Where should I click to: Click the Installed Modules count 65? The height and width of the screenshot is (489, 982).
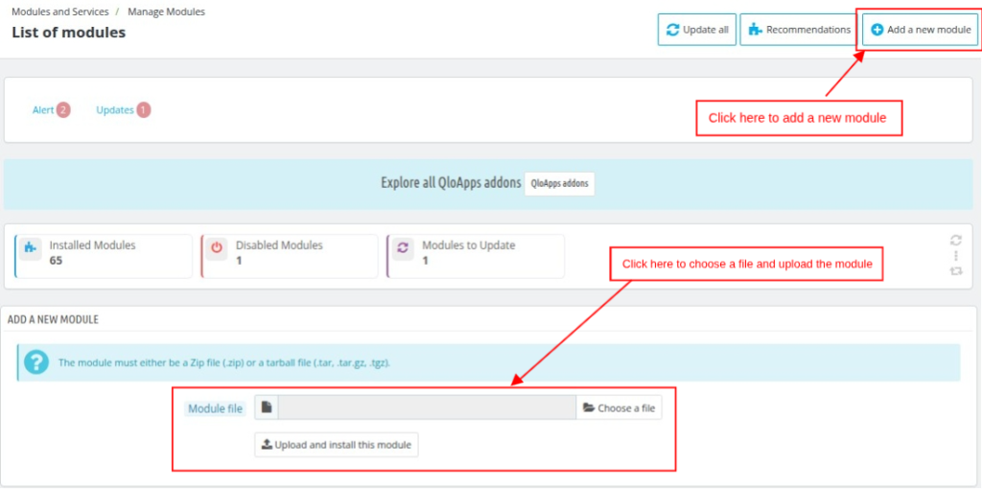click(56, 261)
